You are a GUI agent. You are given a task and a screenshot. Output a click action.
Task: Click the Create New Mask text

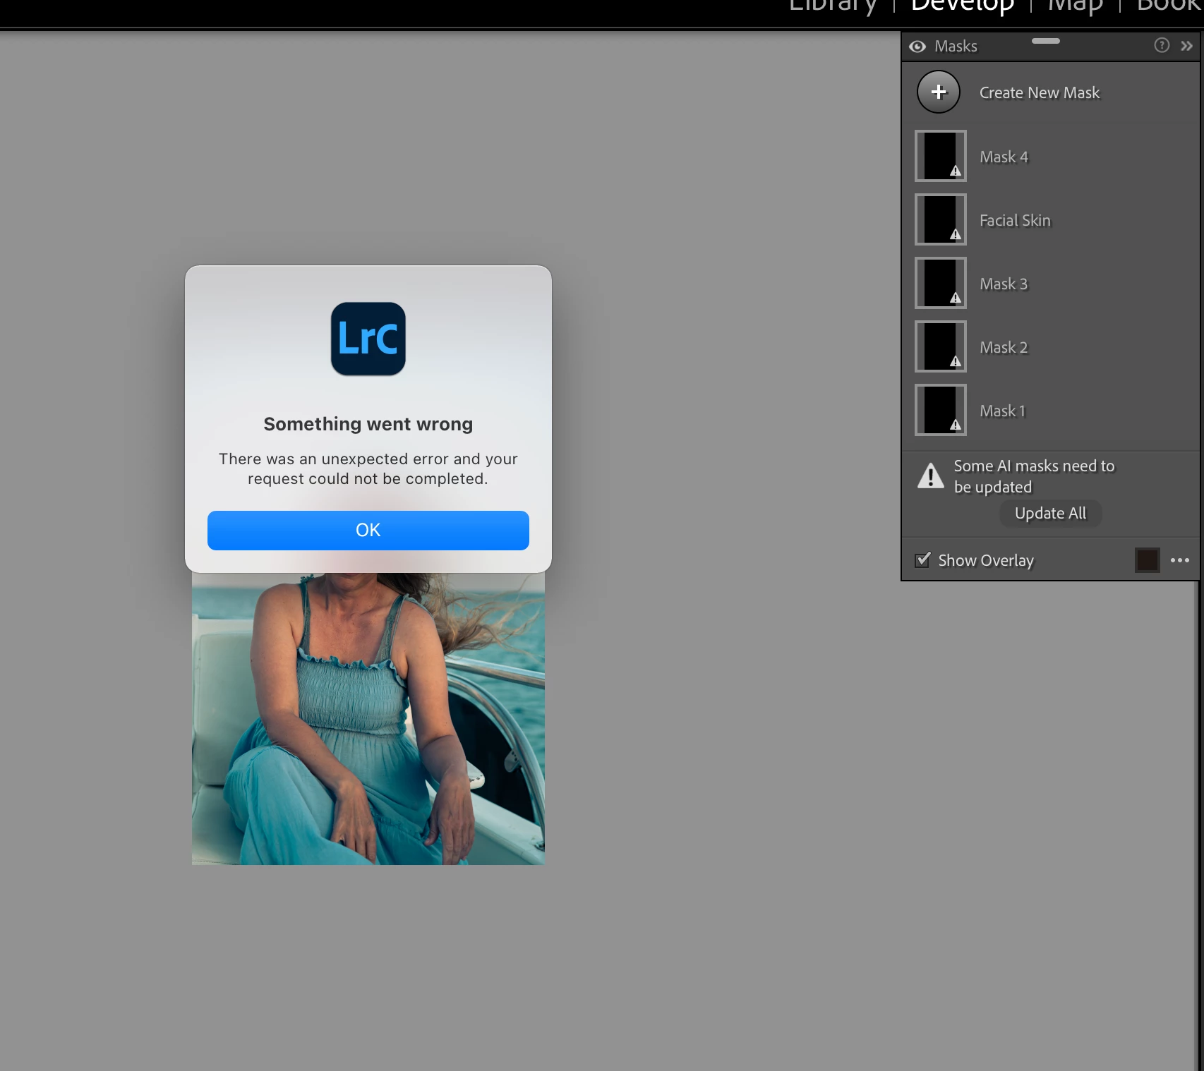(1040, 92)
